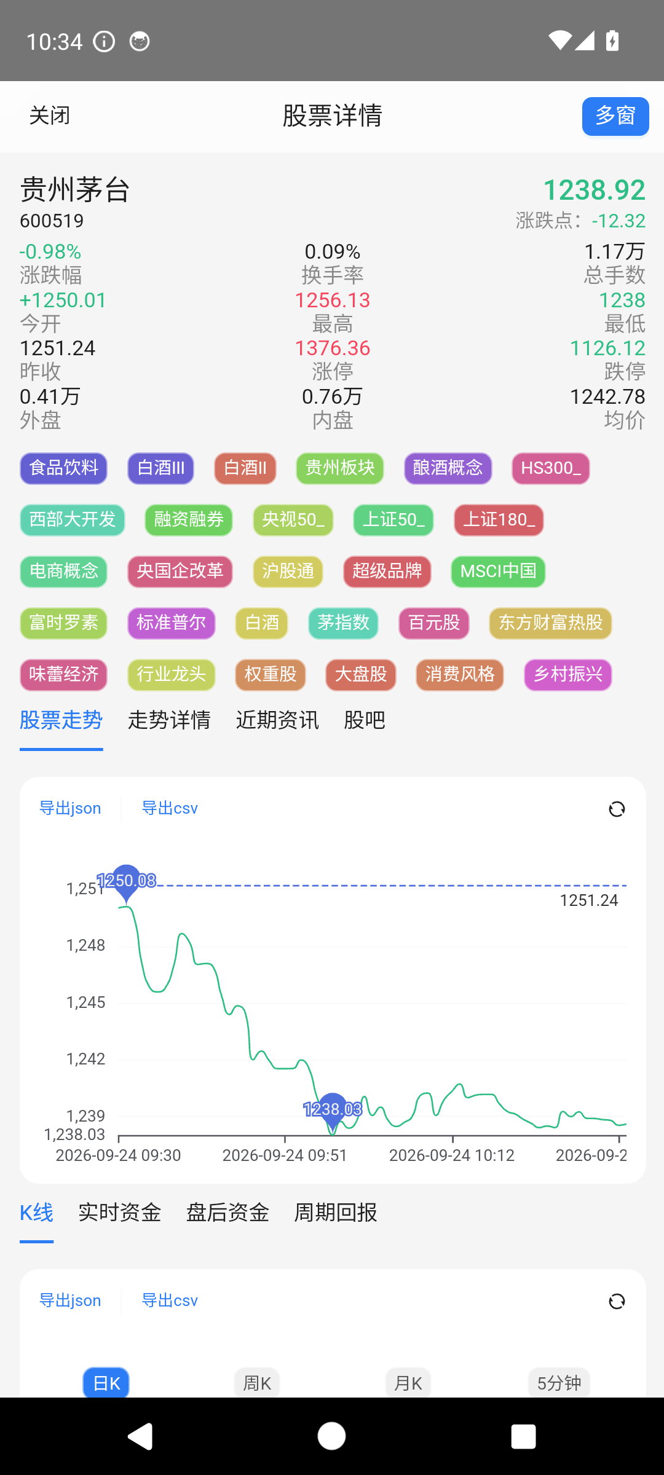Image resolution: width=664 pixels, height=1475 pixels.
Task: Select the K线 tab
Action: pyautogui.click(x=36, y=1213)
